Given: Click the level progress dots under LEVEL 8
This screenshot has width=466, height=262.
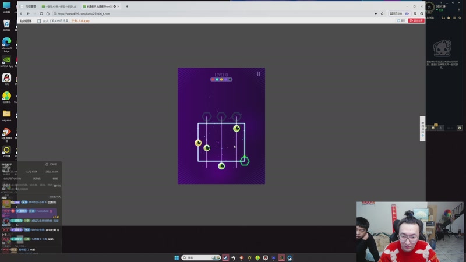Looking at the screenshot, I should coord(221,79).
